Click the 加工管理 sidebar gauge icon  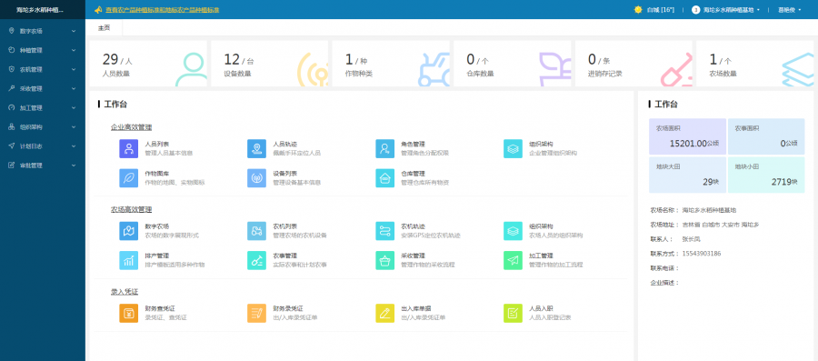(x=12, y=108)
